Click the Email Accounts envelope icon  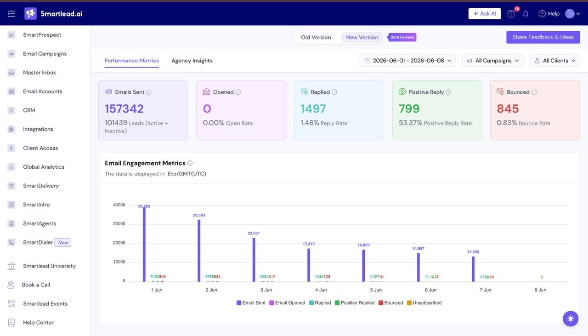point(11,91)
